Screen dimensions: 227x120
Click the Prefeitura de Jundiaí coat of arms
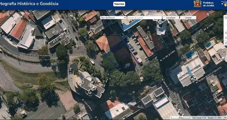[197, 4]
